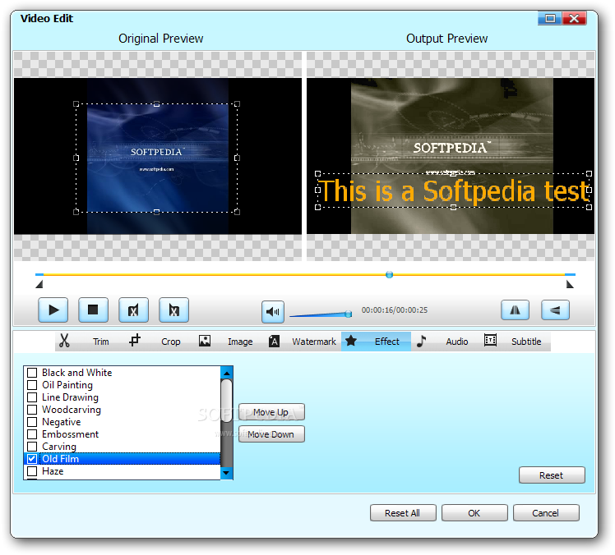Viewport: 615px width, 555px height.
Task: Check the Embossment effect
Action: point(32,434)
